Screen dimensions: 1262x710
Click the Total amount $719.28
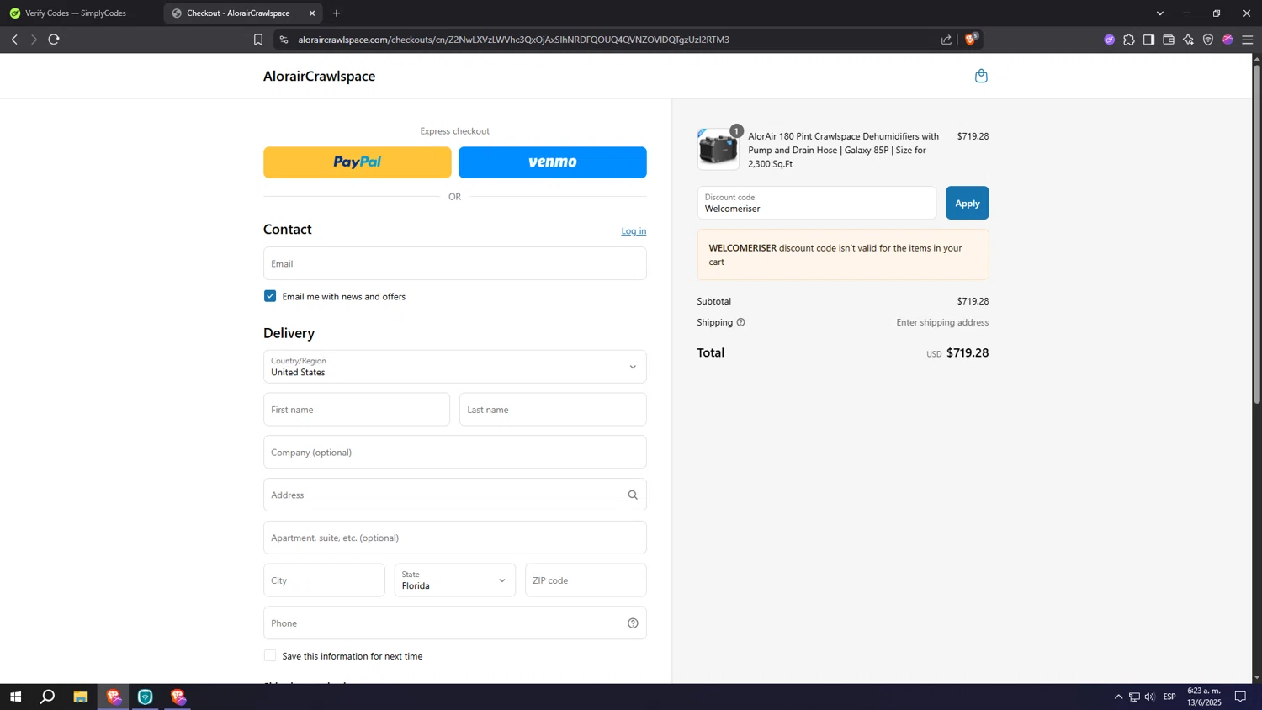(x=968, y=352)
